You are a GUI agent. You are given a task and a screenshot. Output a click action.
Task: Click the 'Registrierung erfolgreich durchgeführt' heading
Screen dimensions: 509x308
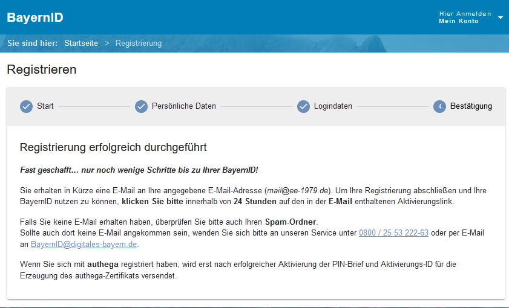coord(113,147)
